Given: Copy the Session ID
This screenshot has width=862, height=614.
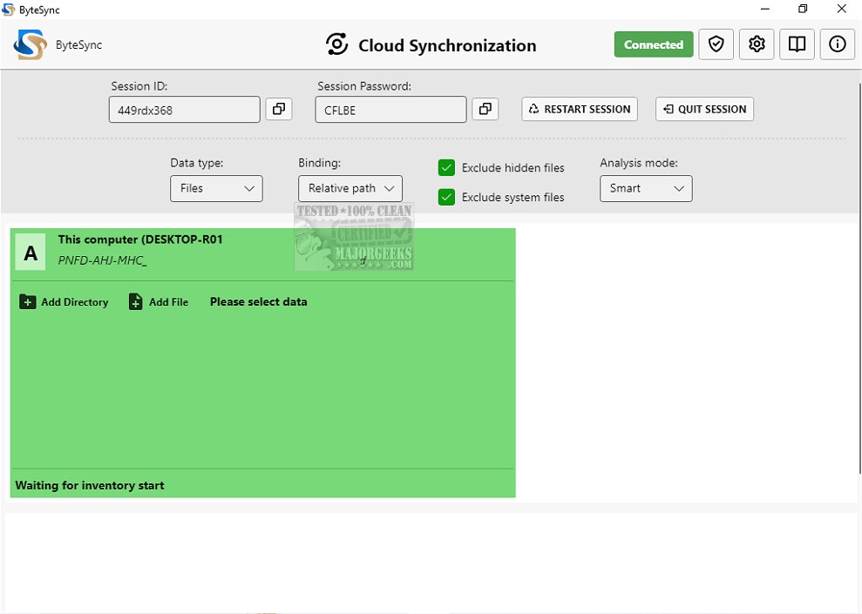Looking at the screenshot, I should click(x=279, y=109).
